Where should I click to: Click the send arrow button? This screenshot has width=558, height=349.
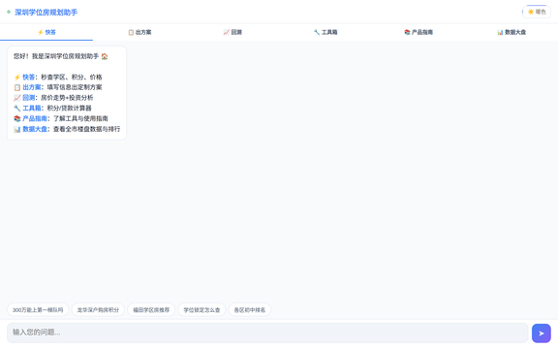pos(541,333)
